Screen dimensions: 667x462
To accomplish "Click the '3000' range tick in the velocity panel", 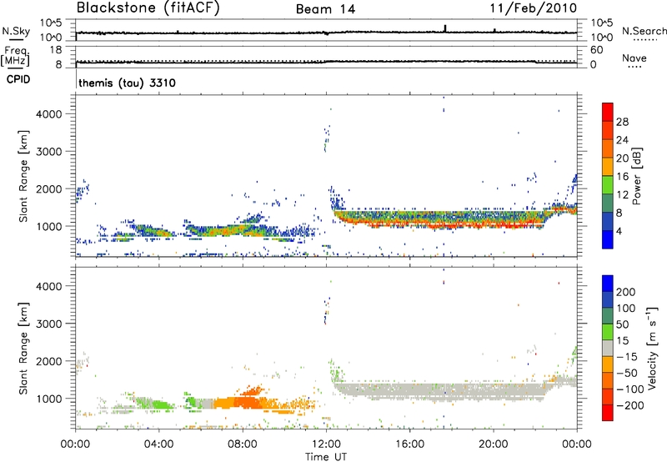I will click(x=49, y=324).
